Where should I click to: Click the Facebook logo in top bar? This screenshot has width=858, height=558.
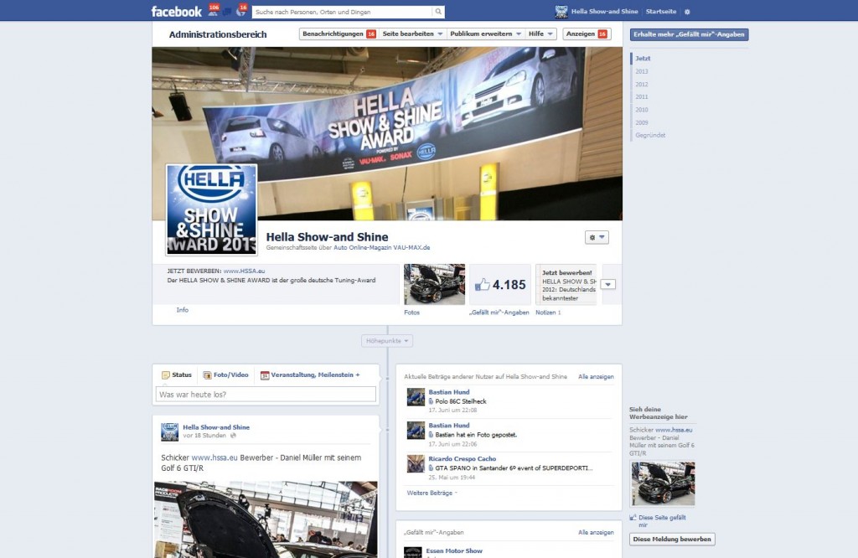[176, 12]
